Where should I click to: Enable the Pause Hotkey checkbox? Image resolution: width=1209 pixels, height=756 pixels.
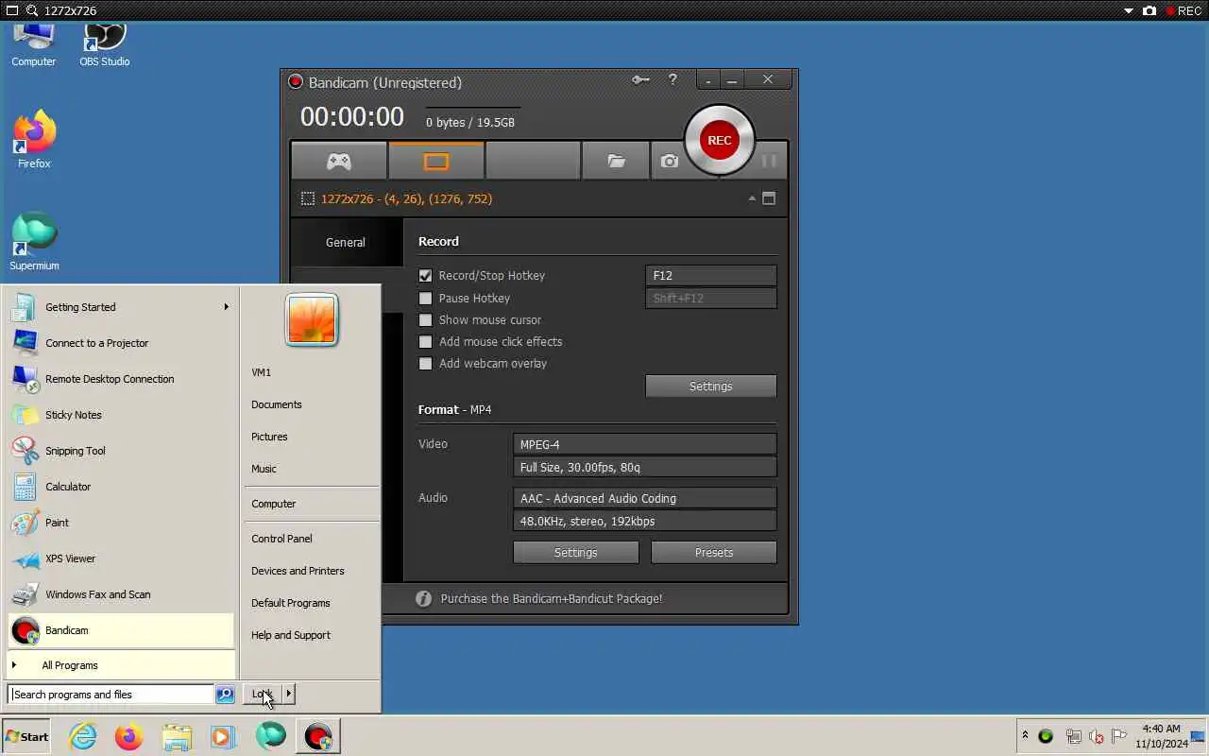(x=425, y=298)
